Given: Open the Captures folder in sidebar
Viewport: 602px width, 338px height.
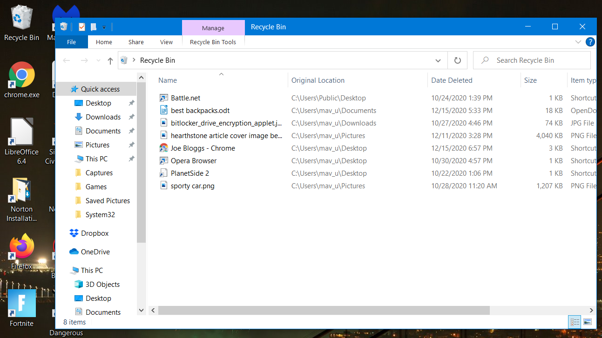Looking at the screenshot, I should (x=99, y=173).
